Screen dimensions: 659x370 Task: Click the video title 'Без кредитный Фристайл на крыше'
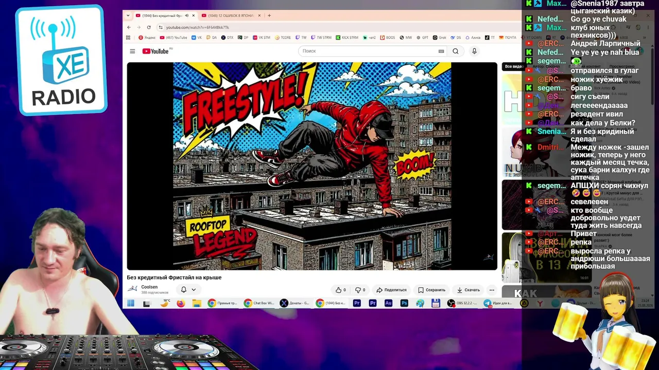pos(174,277)
